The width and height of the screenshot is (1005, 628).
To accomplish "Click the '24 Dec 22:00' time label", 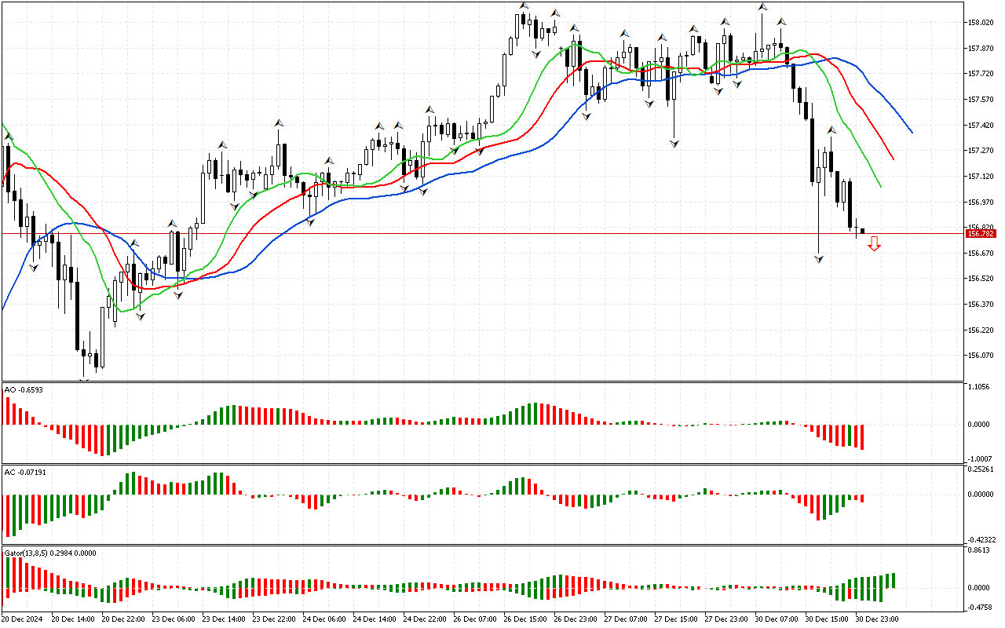I will (x=426, y=619).
